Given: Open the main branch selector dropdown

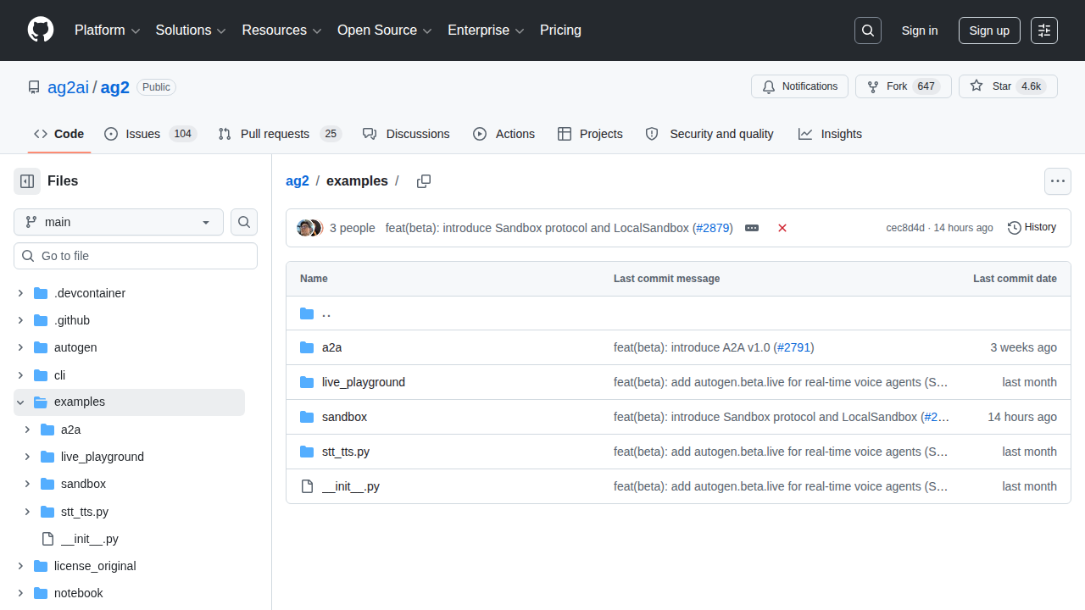Looking at the screenshot, I should coord(119,222).
